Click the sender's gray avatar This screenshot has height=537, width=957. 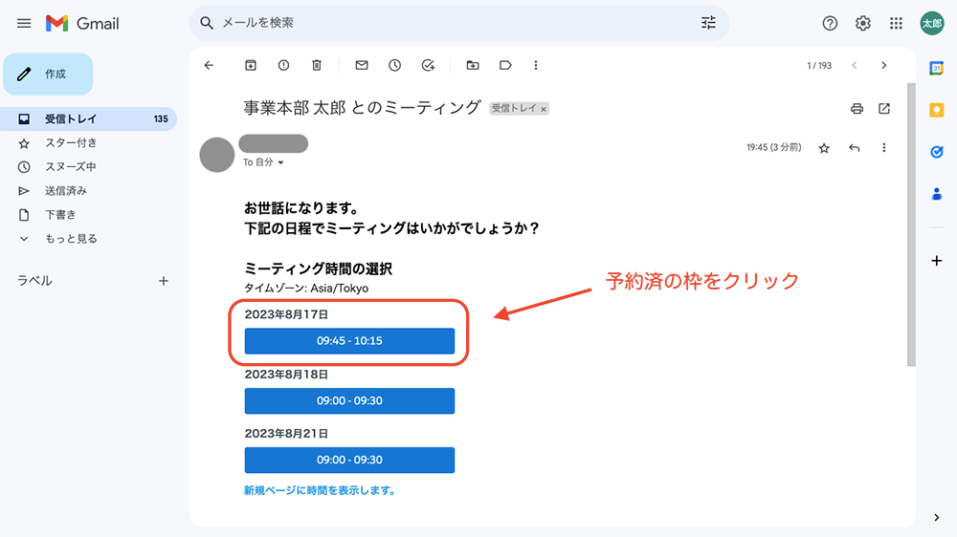(216, 155)
